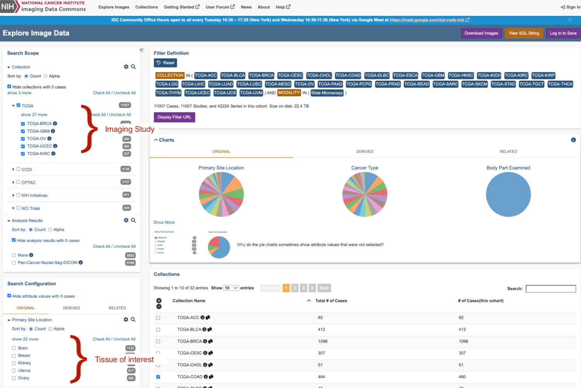Click the Download Images button
The image size is (581, 388).
[481, 33]
